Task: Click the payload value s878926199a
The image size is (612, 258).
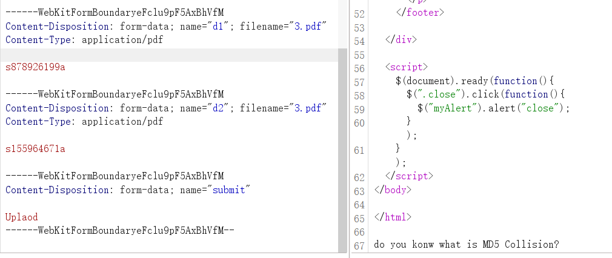Action: (35, 67)
